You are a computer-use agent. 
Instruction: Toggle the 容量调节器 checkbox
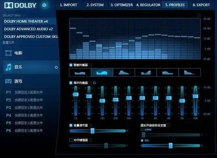coord(71,125)
